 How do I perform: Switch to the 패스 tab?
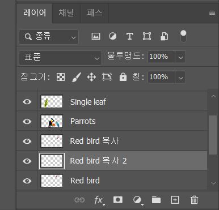coord(94,13)
